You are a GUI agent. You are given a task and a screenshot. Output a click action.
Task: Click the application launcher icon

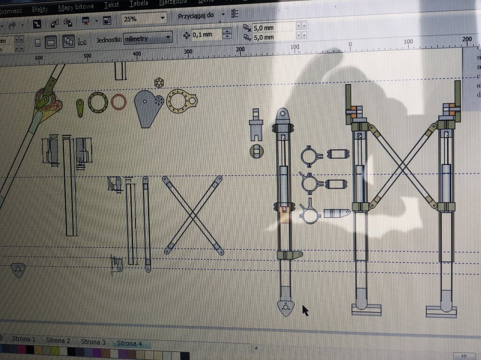[x=85, y=21]
